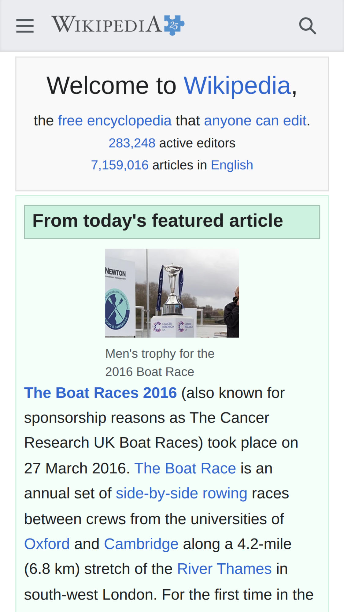Open the "side-by-side rowing" link
The width and height of the screenshot is (344, 612).
(181, 493)
